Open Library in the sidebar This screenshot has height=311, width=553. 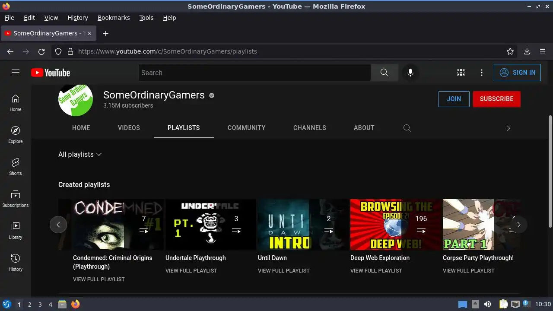coord(16,231)
